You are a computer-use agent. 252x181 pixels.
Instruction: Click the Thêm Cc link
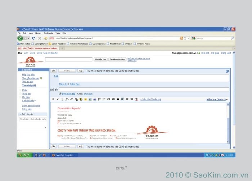[x=63, y=84]
